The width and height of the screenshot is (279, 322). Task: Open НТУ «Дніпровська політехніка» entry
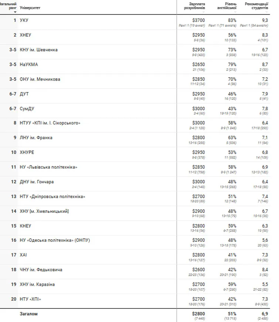point(52,197)
